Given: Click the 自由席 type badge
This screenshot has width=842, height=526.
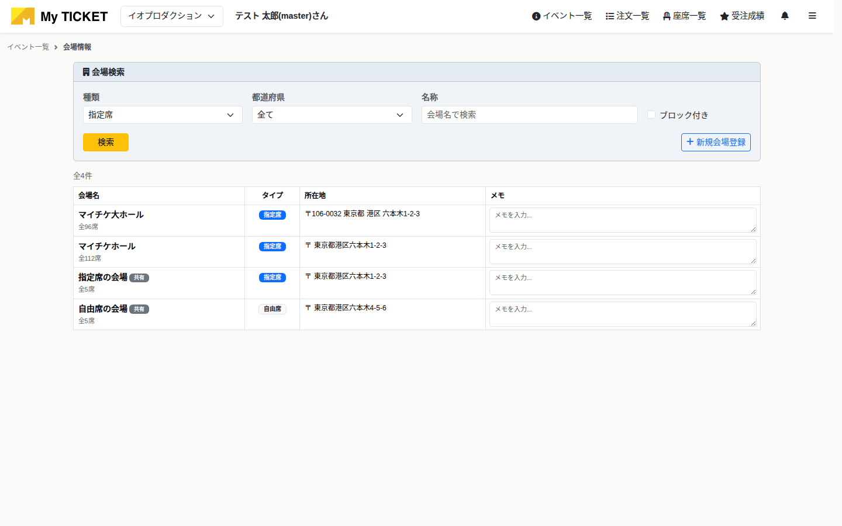Looking at the screenshot, I should tap(272, 309).
